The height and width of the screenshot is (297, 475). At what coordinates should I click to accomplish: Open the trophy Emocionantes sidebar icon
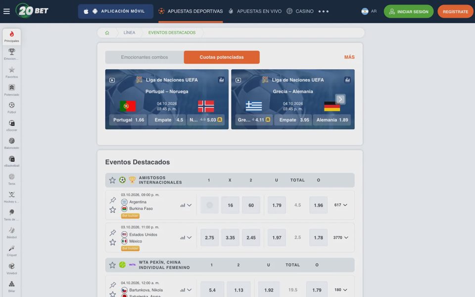[11, 54]
